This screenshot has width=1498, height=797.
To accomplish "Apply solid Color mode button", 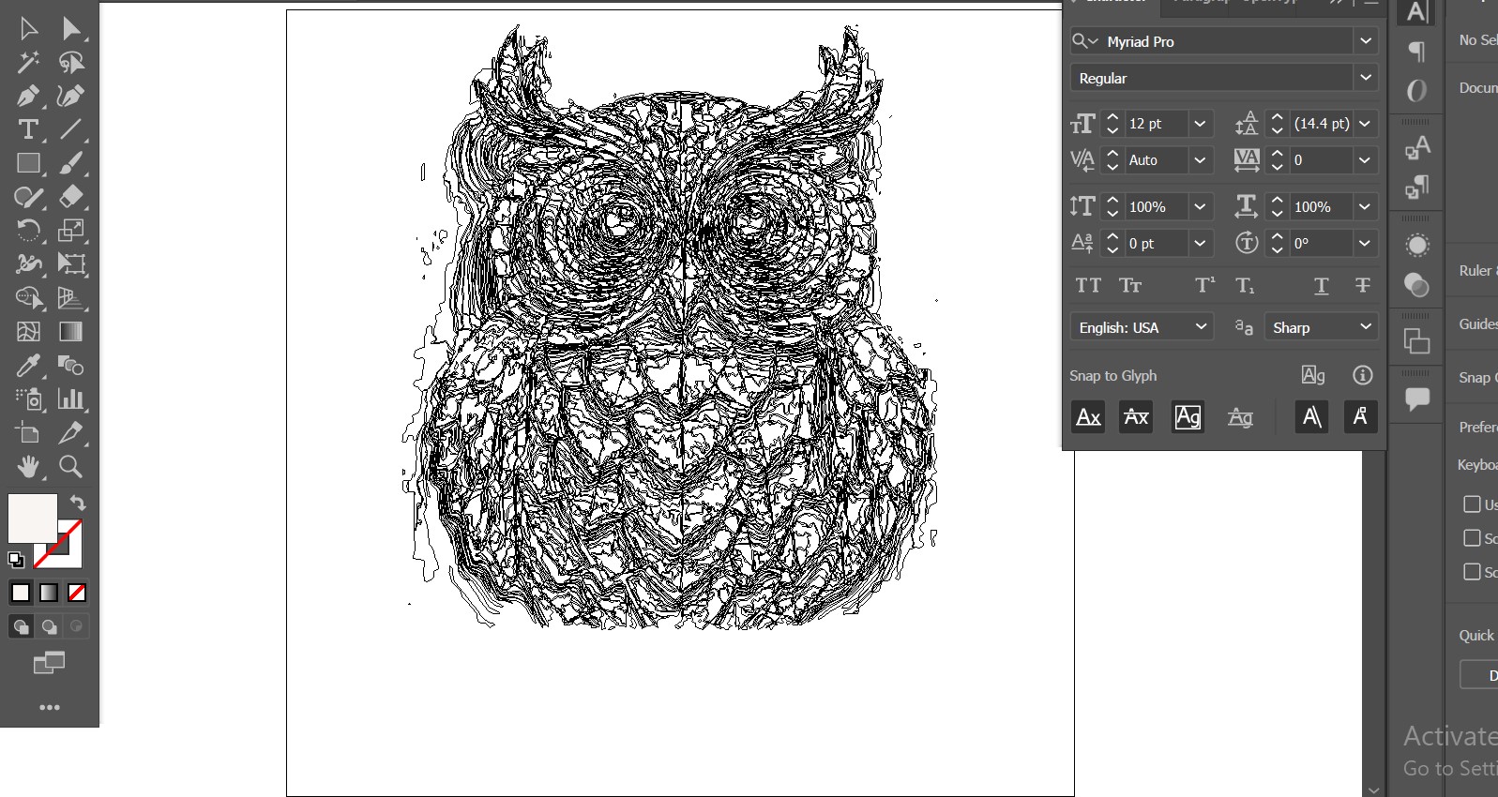I will [x=21, y=593].
